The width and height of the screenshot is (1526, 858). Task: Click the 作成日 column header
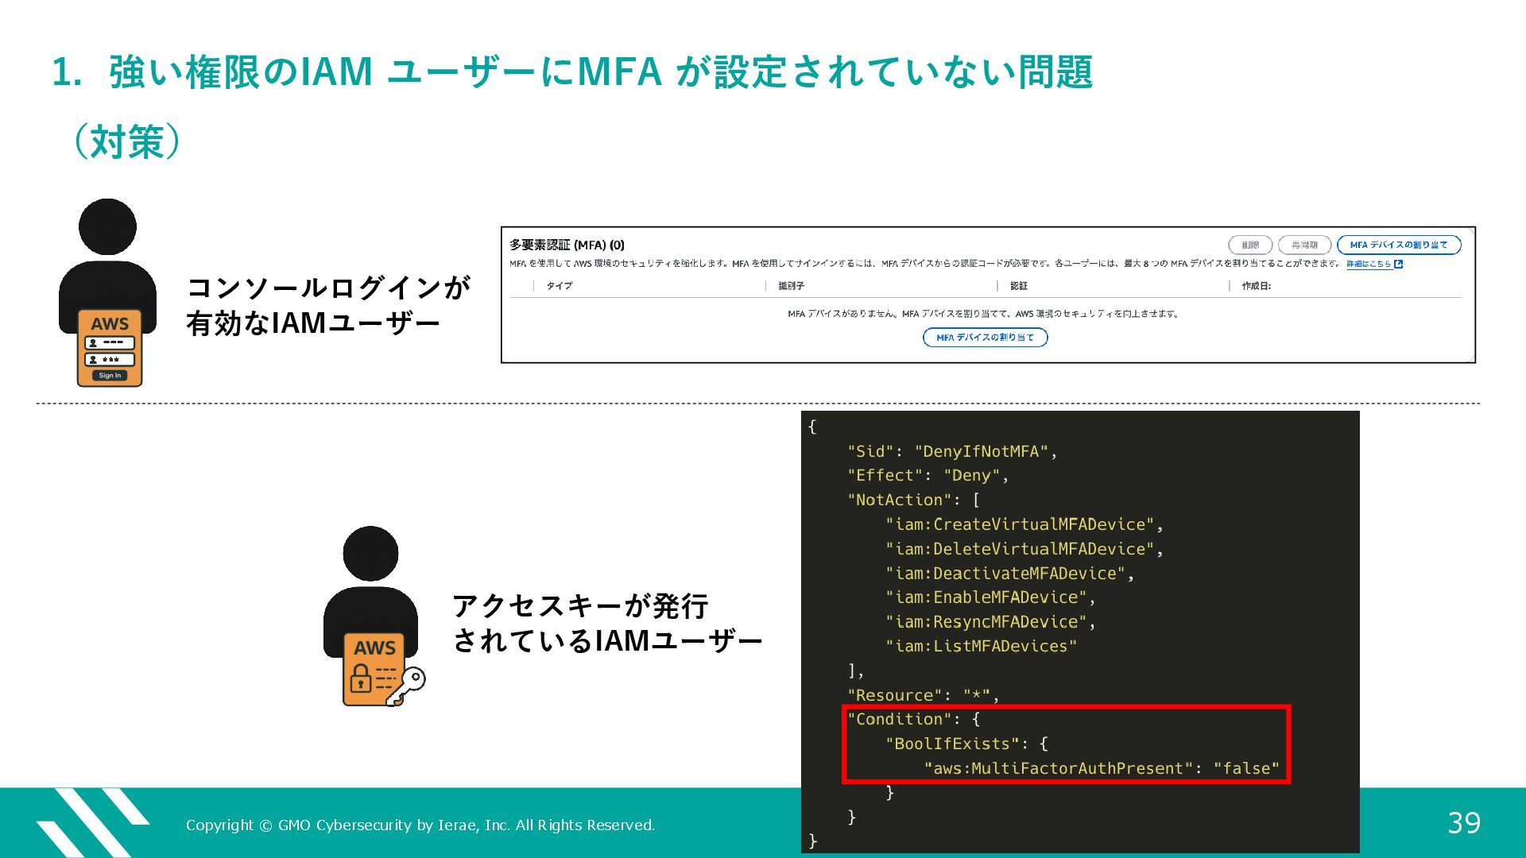[x=1256, y=286]
